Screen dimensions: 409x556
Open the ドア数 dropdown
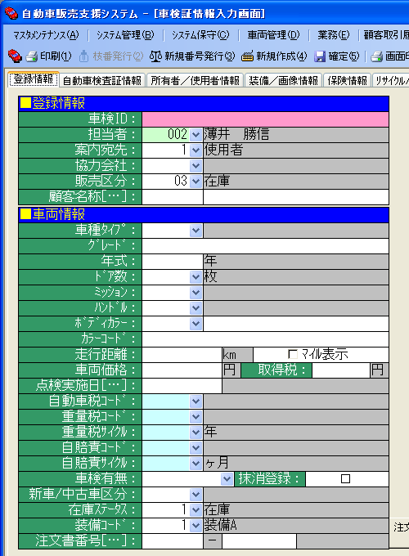pos(196,277)
